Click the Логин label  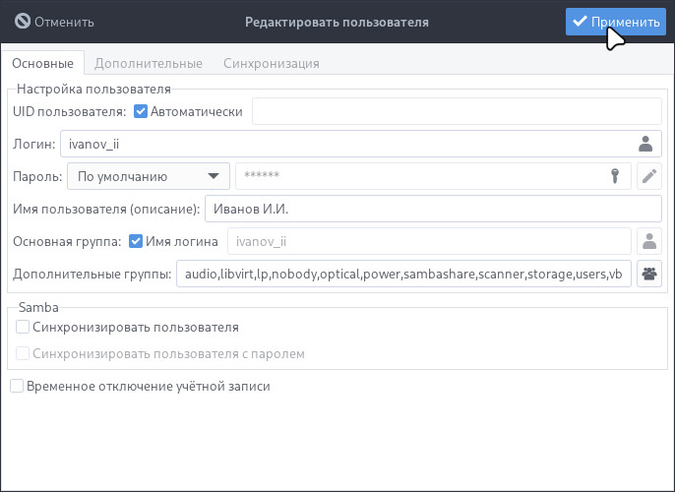[34, 145]
